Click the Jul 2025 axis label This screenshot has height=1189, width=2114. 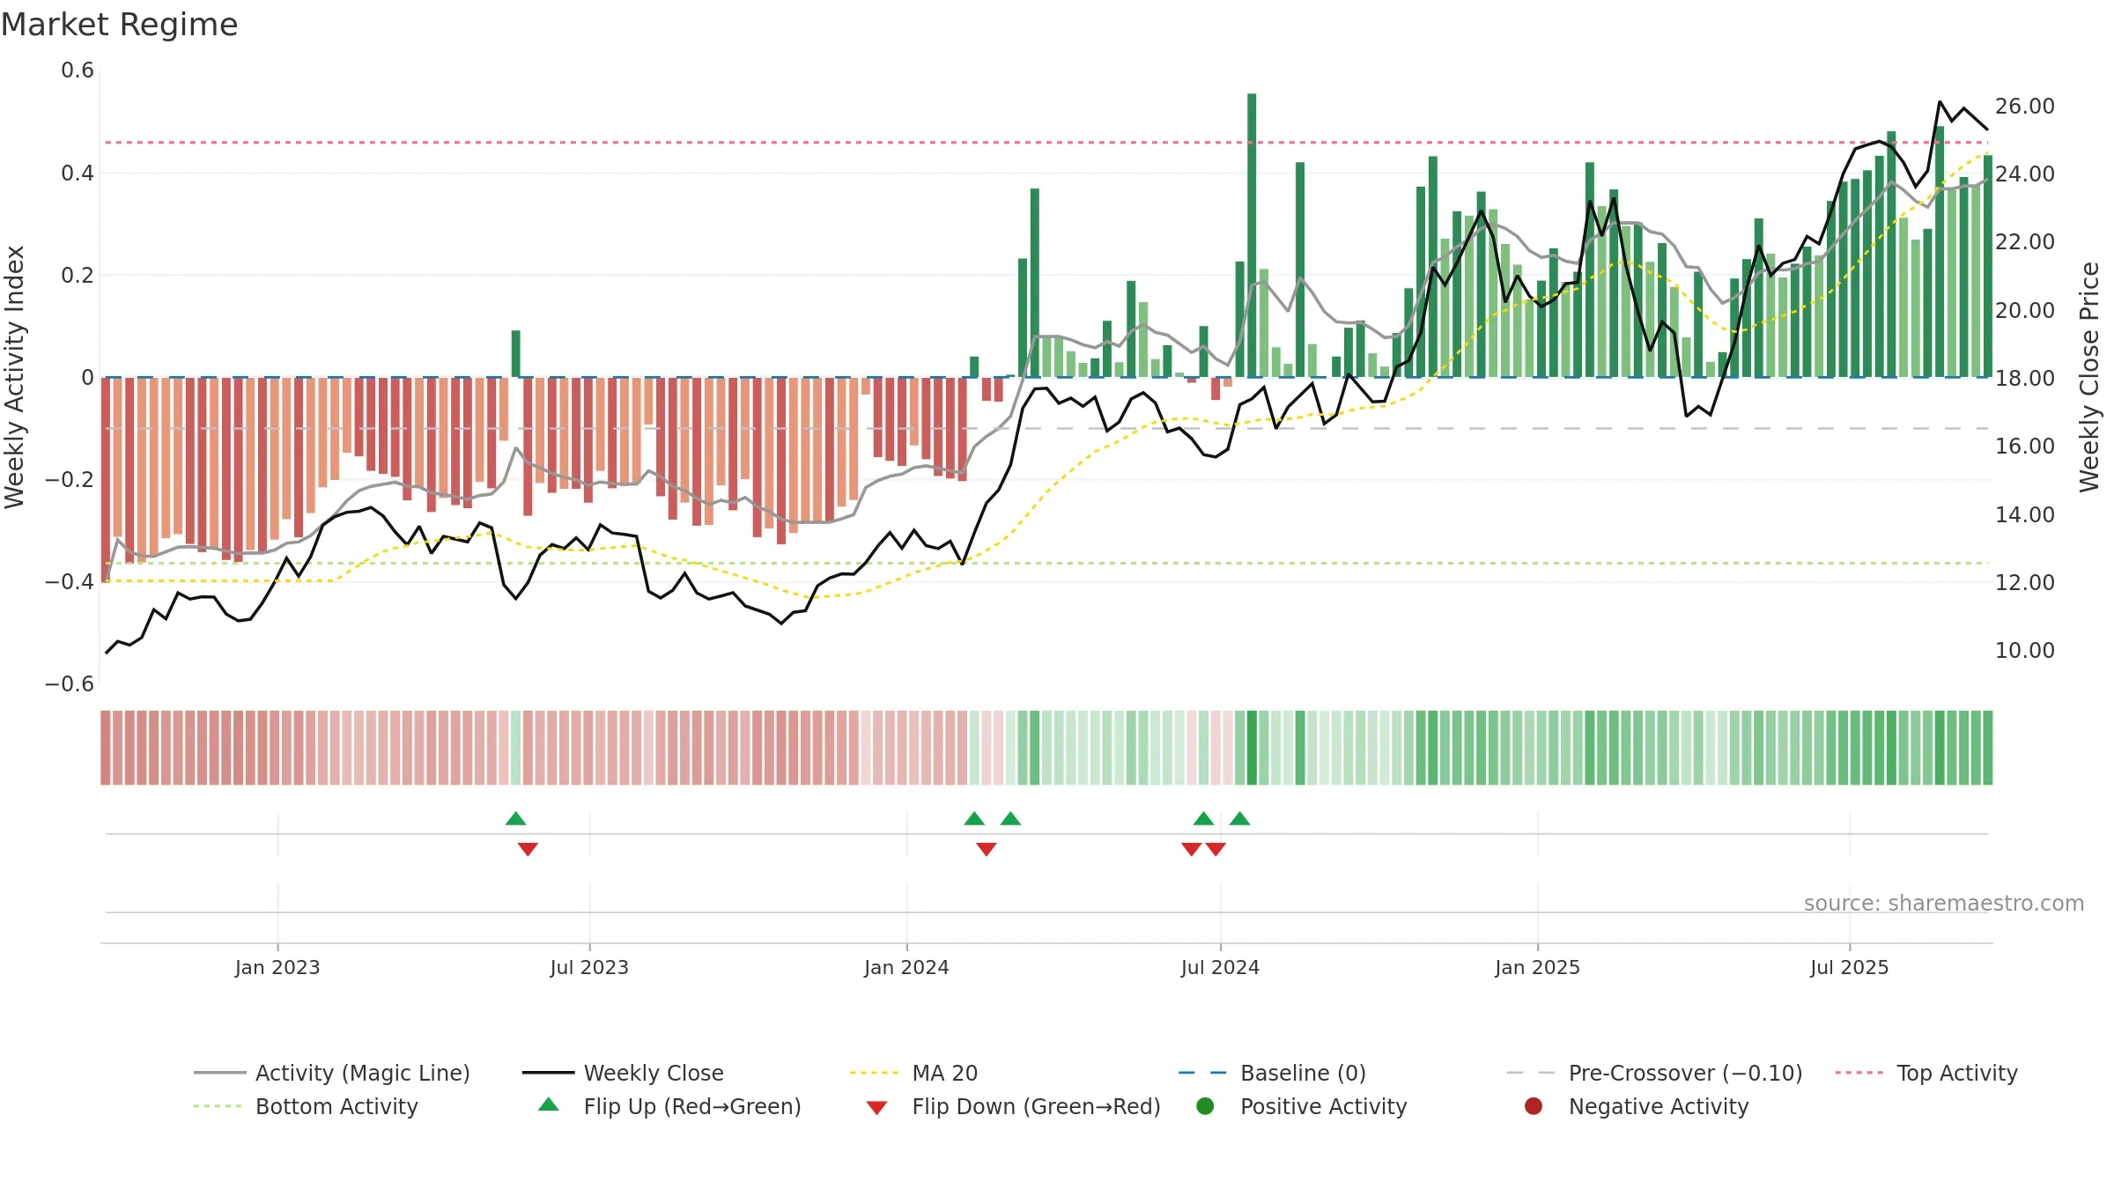[1850, 968]
